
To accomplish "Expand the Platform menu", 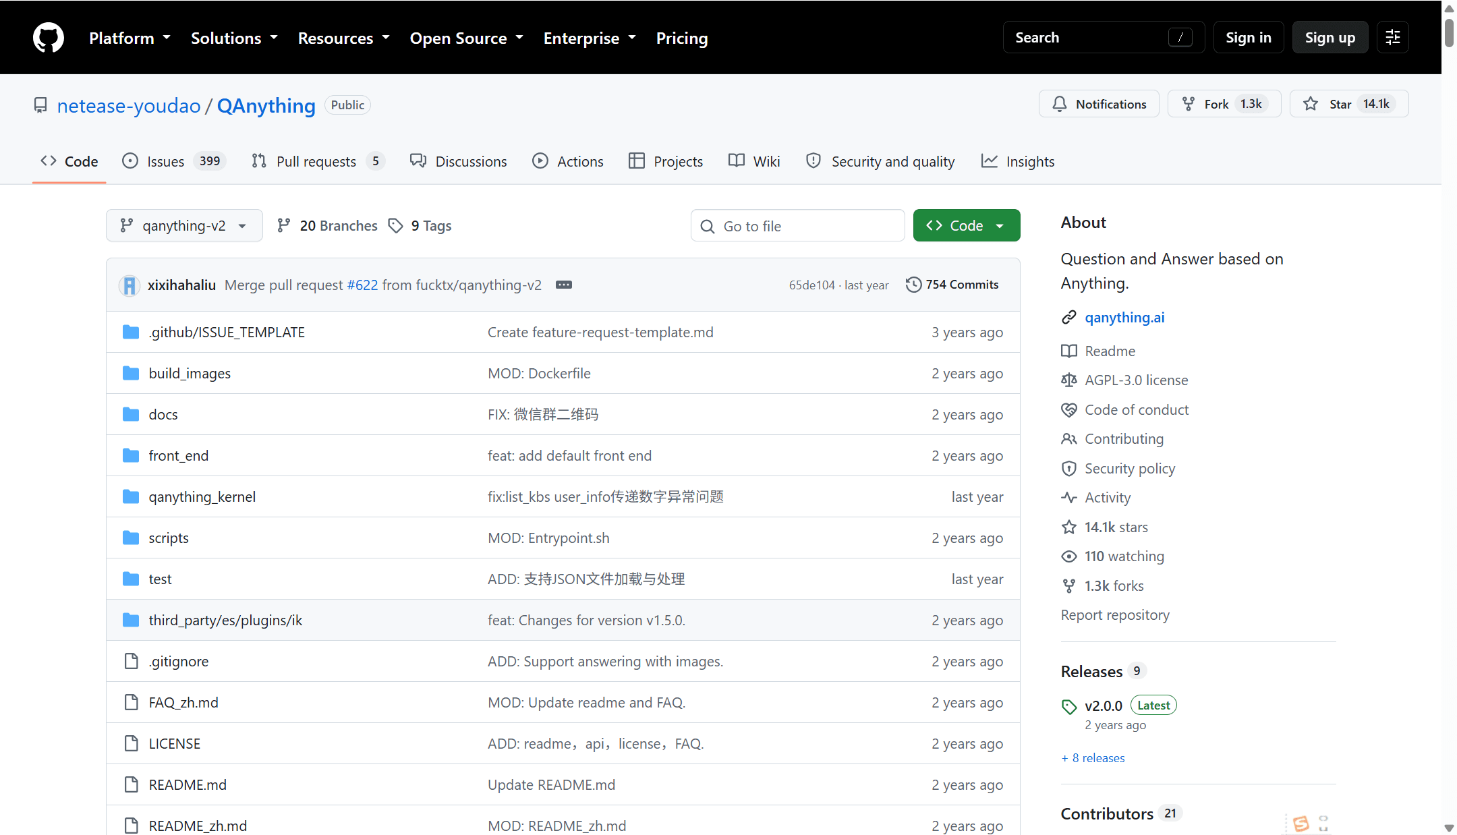I will tap(130, 38).
